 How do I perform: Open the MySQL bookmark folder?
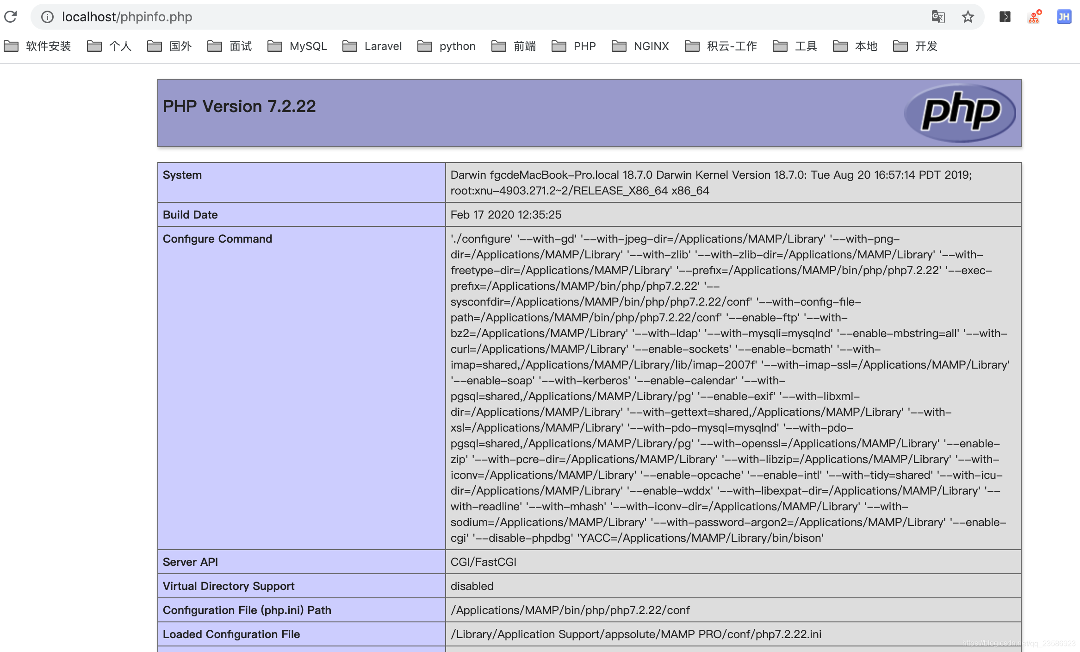pos(297,46)
